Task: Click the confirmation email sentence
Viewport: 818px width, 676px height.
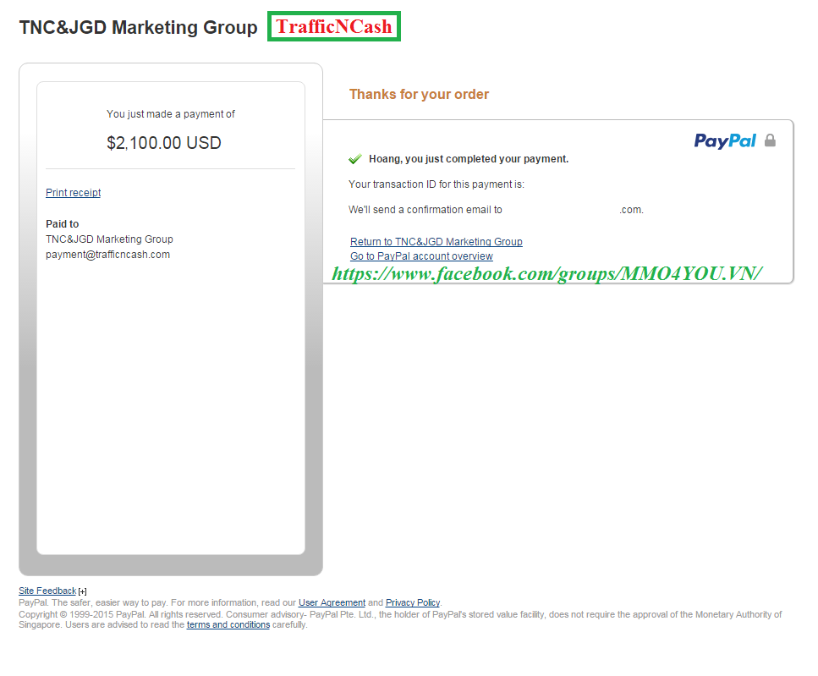Action: pyautogui.click(x=425, y=210)
